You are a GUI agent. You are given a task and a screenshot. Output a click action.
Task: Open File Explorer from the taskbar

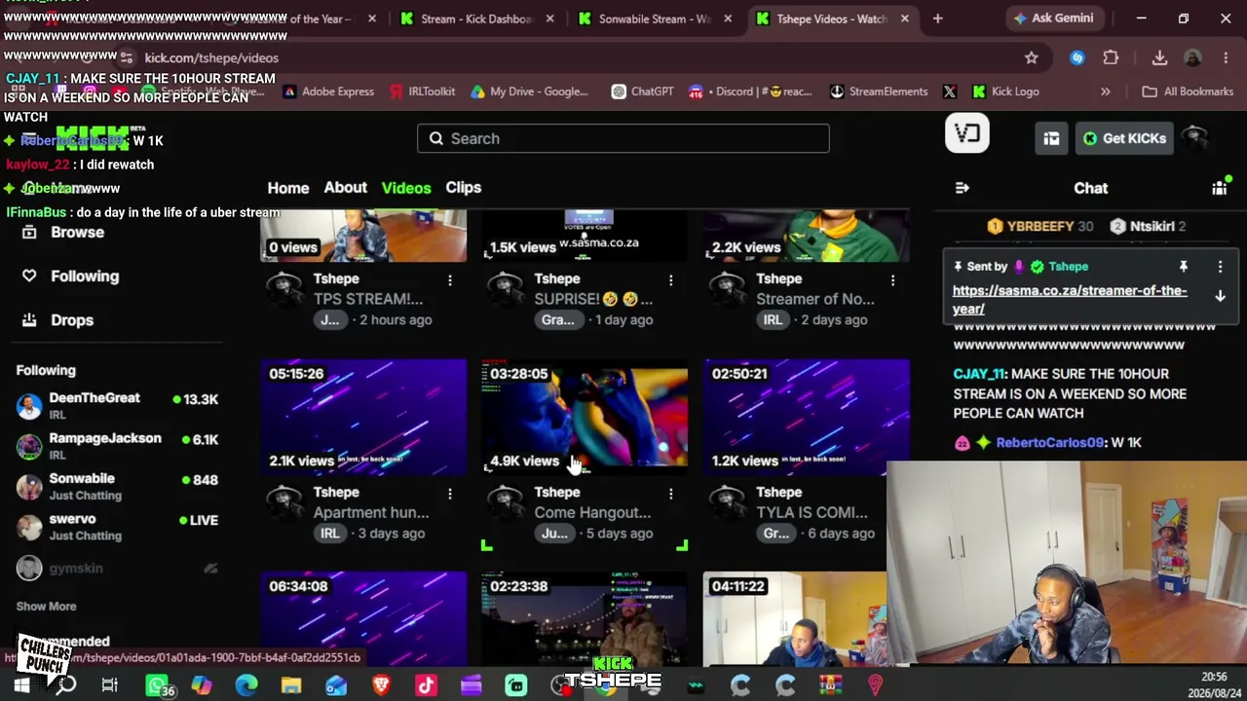pos(291,685)
